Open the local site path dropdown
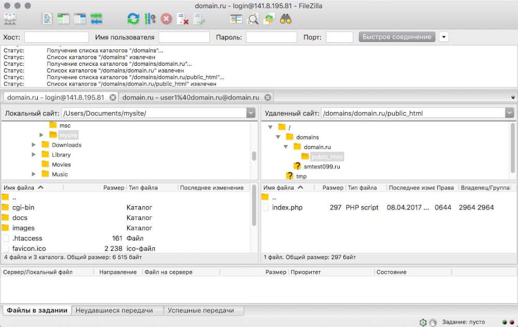 [x=251, y=113]
